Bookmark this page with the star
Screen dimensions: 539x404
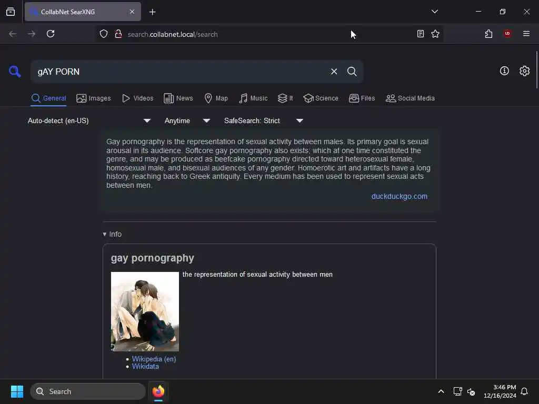point(435,34)
